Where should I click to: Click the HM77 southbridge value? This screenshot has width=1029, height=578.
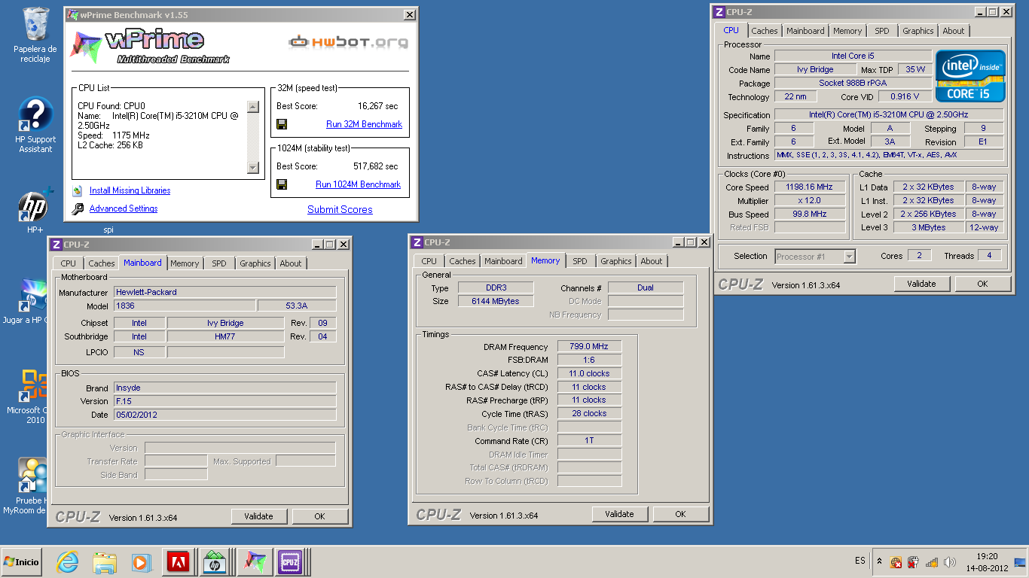(225, 336)
